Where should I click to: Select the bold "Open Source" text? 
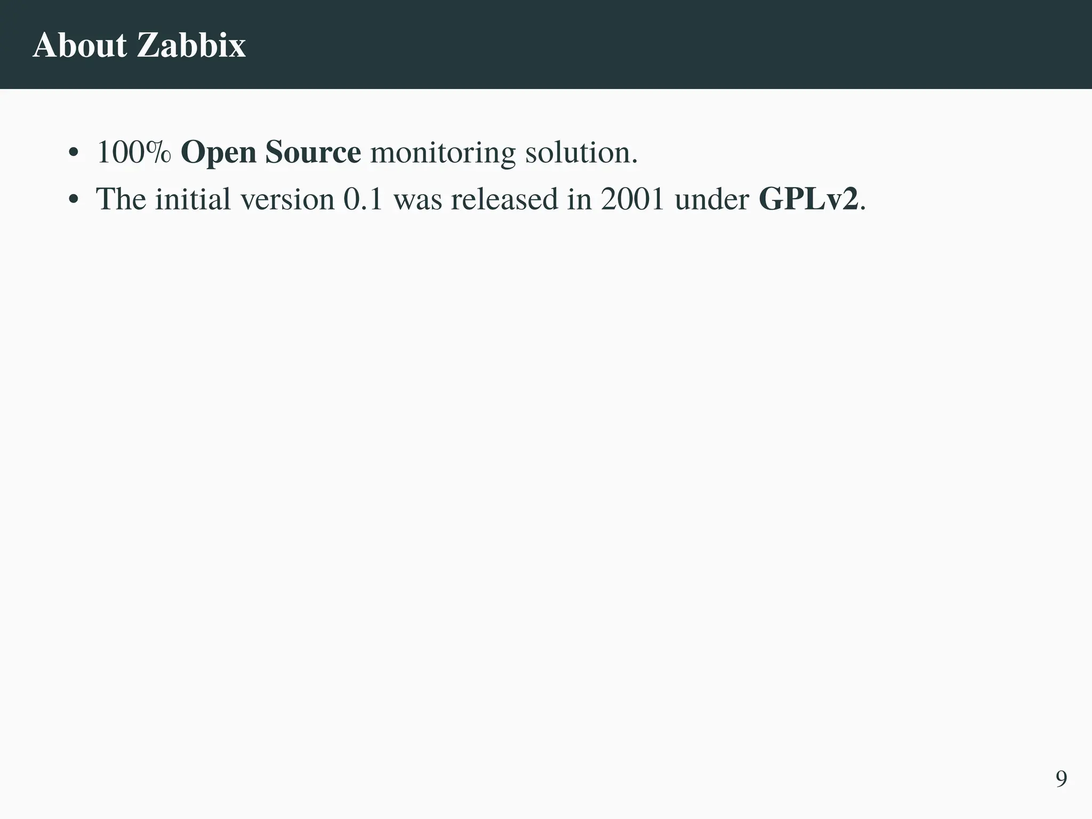point(271,152)
